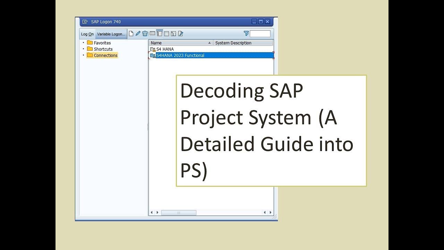The width and height of the screenshot is (444, 250).
Task: Click the S4HANA 2023 Functional entry icon
Action: coord(153,56)
